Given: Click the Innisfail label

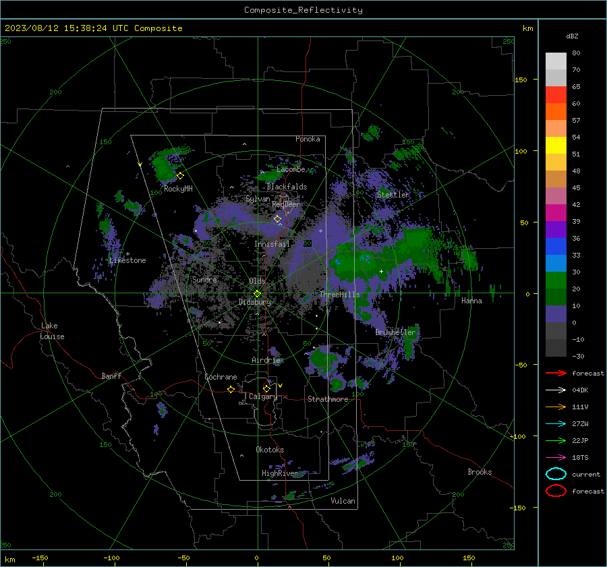Looking at the screenshot, I should (x=272, y=244).
